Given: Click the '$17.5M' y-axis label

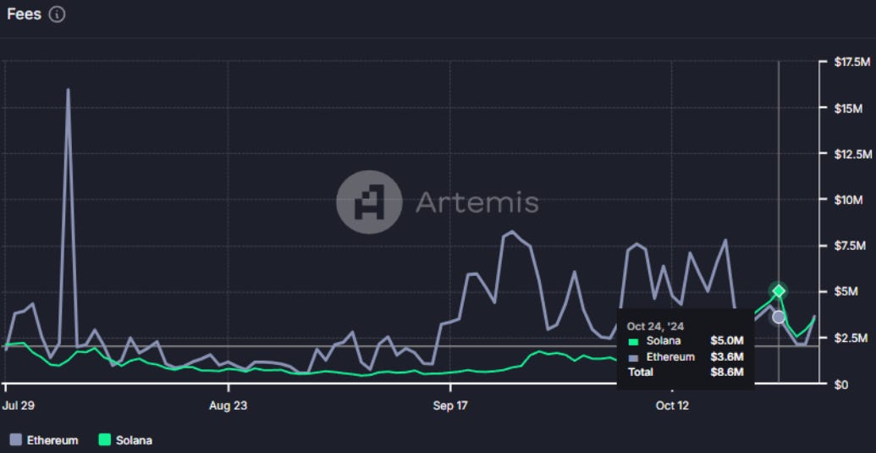Looking at the screenshot, I should coord(852,62).
